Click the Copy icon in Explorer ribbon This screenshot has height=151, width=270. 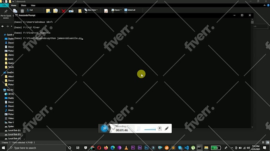pyautogui.click(x=15, y=11)
